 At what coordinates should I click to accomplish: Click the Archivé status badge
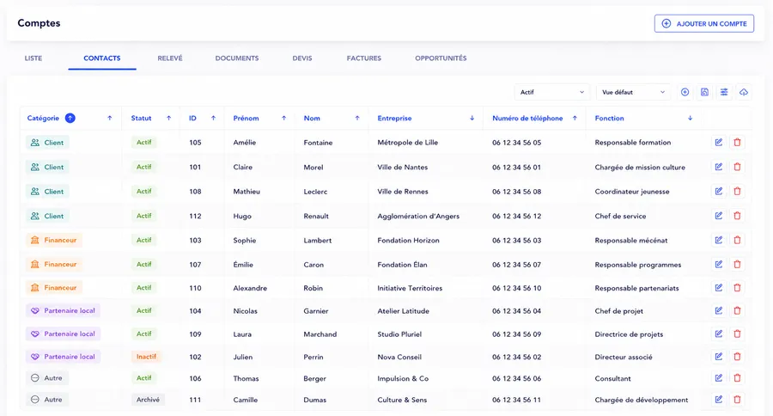click(x=148, y=400)
